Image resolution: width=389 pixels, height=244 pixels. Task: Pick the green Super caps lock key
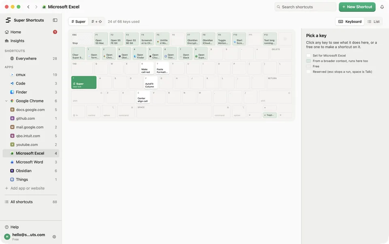point(84,83)
